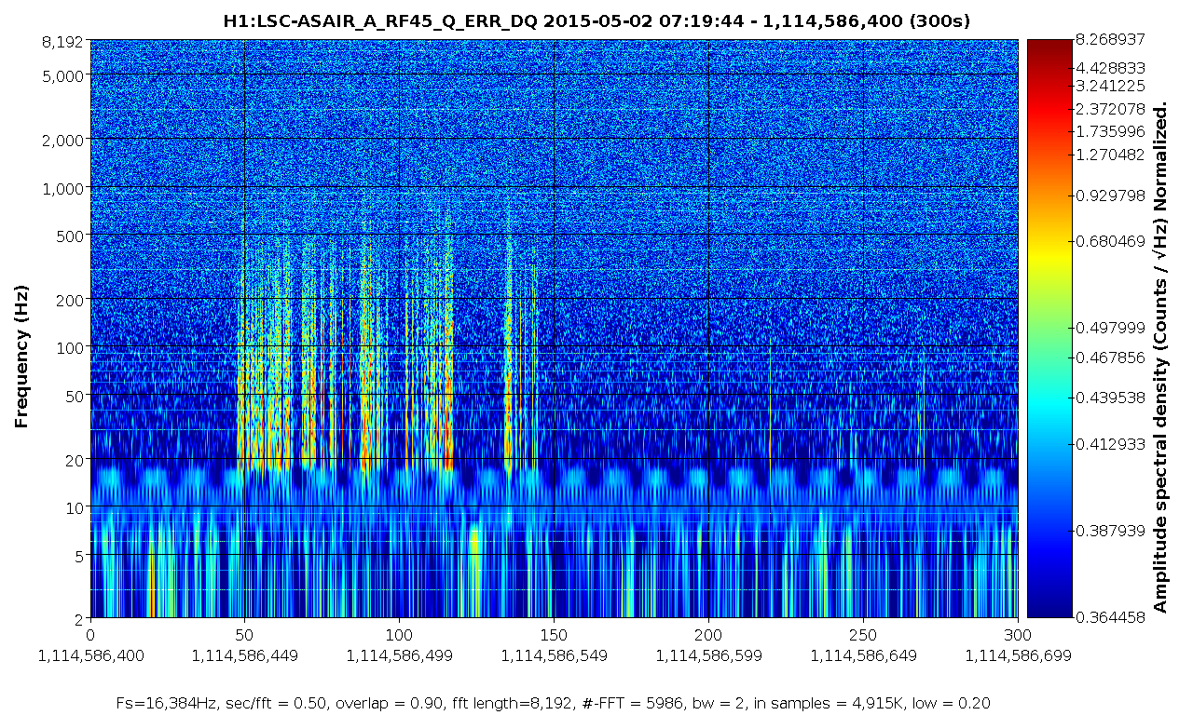This screenshot has height=715, width=1193.
Task: Select the 500 frequency tick label
Action: tap(71, 236)
